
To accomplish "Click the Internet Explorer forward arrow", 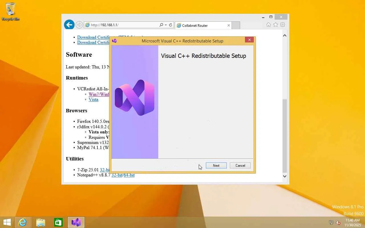I will pyautogui.click(x=79, y=25).
